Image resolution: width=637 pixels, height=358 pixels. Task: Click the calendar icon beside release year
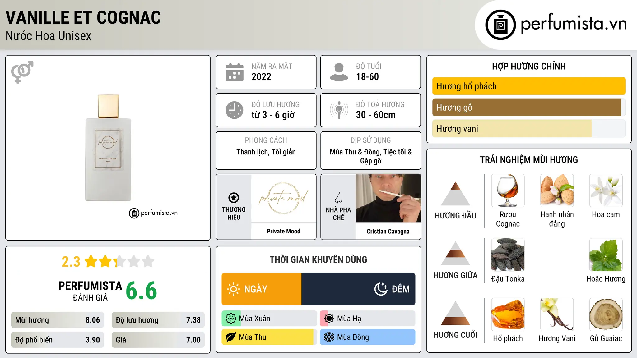[x=235, y=72]
